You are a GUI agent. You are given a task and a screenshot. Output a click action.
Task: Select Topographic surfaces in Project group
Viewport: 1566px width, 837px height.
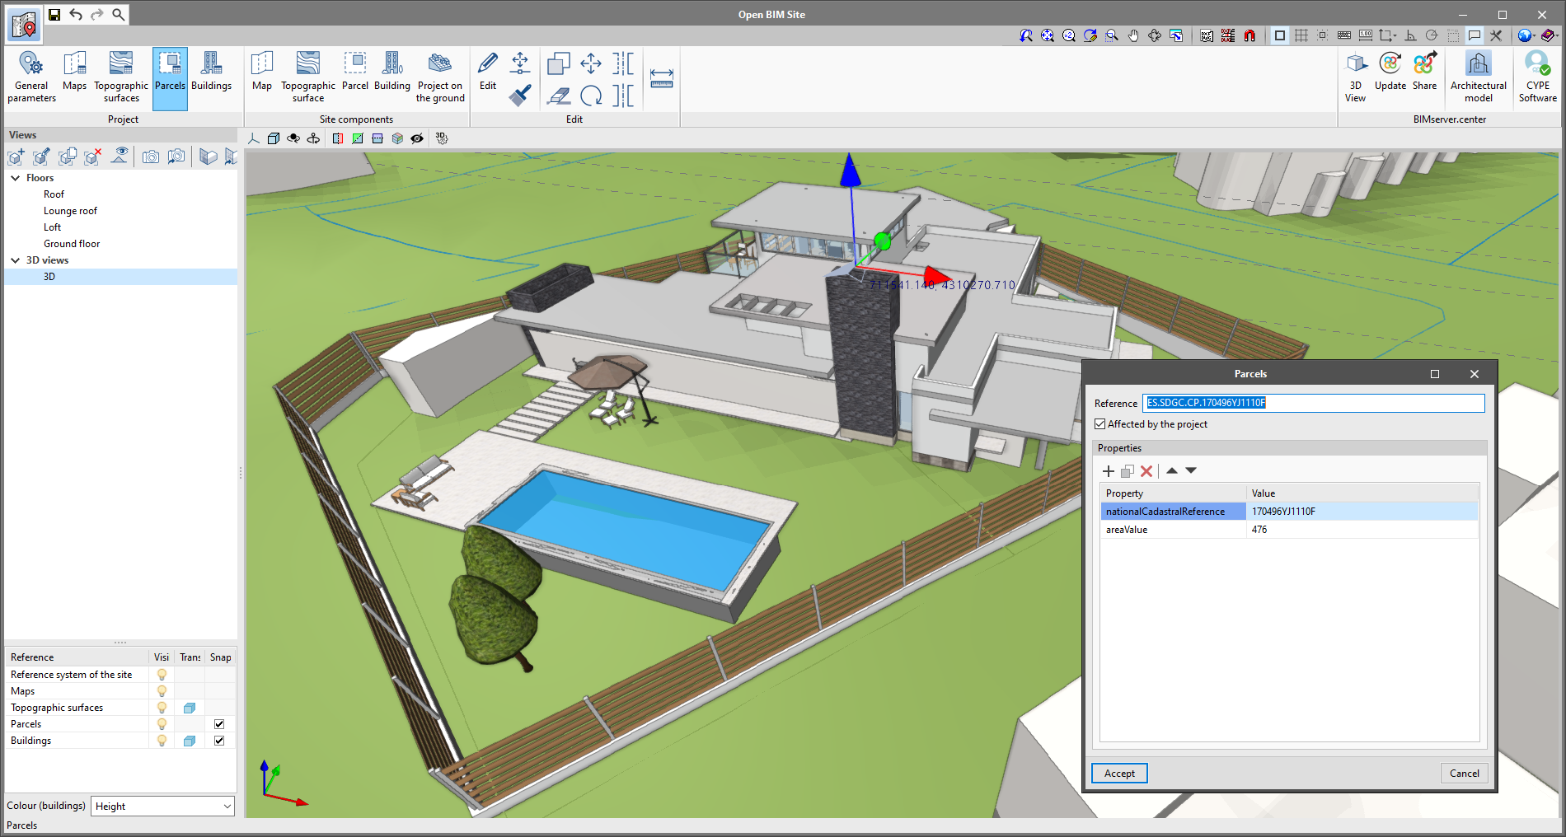coord(121,77)
